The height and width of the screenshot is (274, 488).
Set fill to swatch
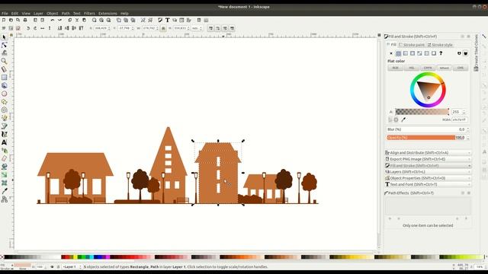pos(434,53)
